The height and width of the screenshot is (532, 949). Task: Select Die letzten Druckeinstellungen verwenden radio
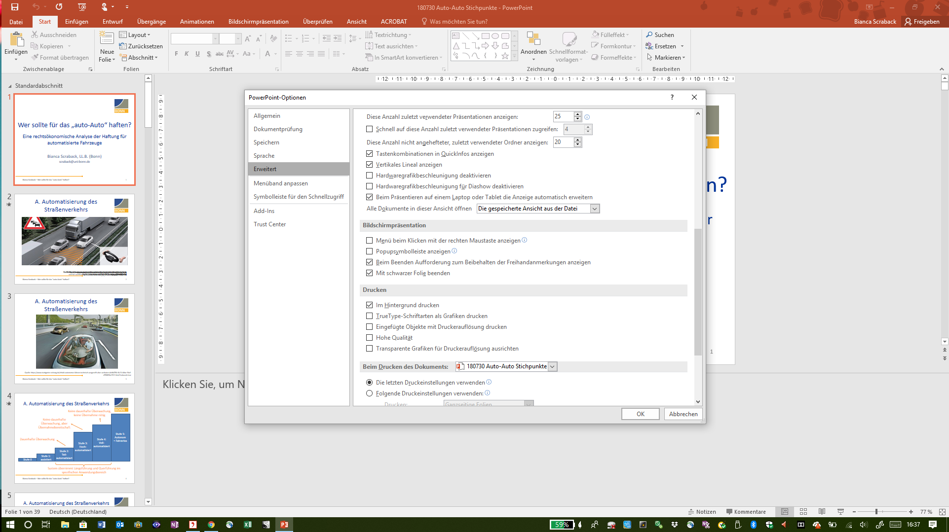(369, 383)
